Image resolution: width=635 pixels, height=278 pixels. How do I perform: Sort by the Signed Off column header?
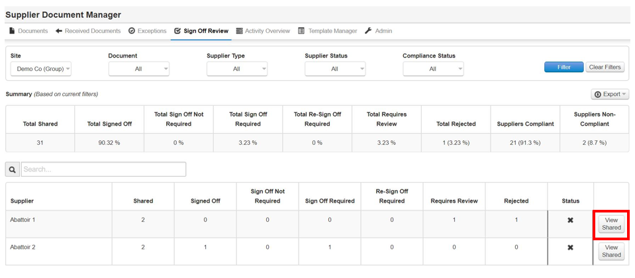pyautogui.click(x=205, y=201)
